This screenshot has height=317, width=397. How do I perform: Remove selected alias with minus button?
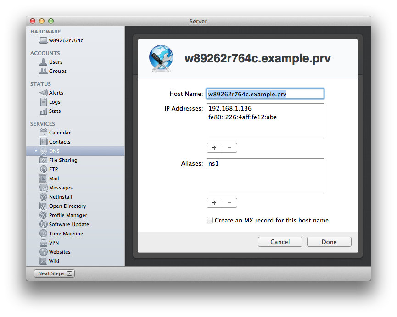[x=229, y=203]
